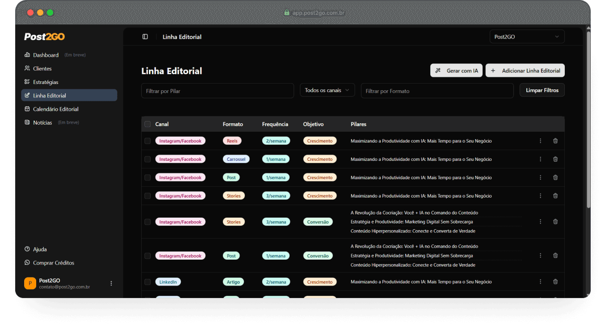The height and width of the screenshot is (332, 609).
Task: Select the checkbox on the LinkedIn Artigo row
Action: (x=147, y=282)
